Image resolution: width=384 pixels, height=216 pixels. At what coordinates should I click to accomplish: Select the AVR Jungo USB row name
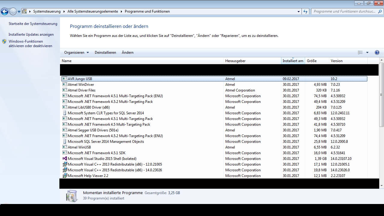point(80,79)
